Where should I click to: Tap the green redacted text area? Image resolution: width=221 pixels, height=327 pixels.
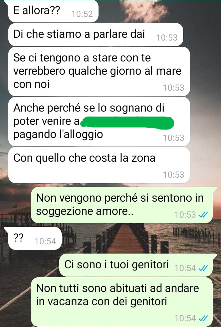click(x=127, y=122)
